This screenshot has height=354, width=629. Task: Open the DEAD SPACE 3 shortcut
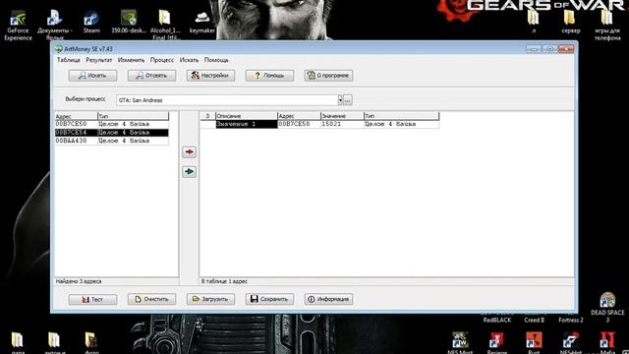point(607,308)
